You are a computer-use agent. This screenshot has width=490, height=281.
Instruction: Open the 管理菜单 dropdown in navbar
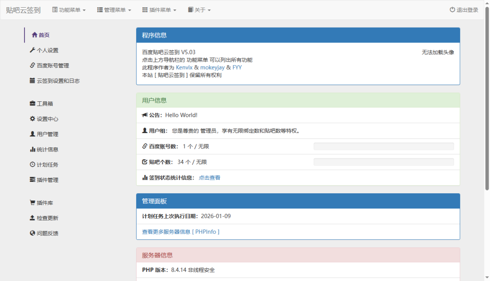[114, 10]
